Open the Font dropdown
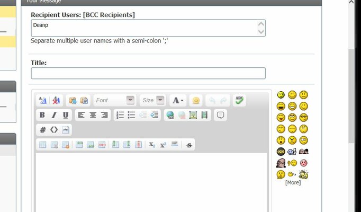Screen dimensions: 361x212 coord(114,100)
